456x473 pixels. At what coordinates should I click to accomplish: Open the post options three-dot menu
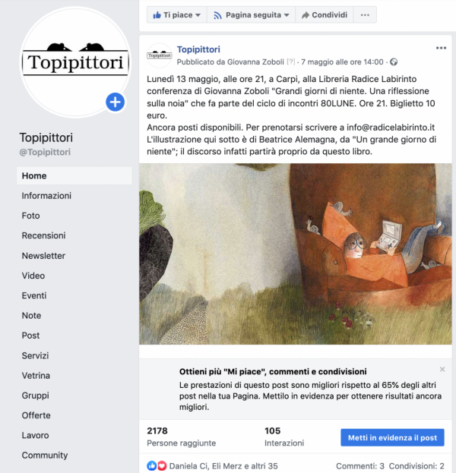(x=441, y=48)
